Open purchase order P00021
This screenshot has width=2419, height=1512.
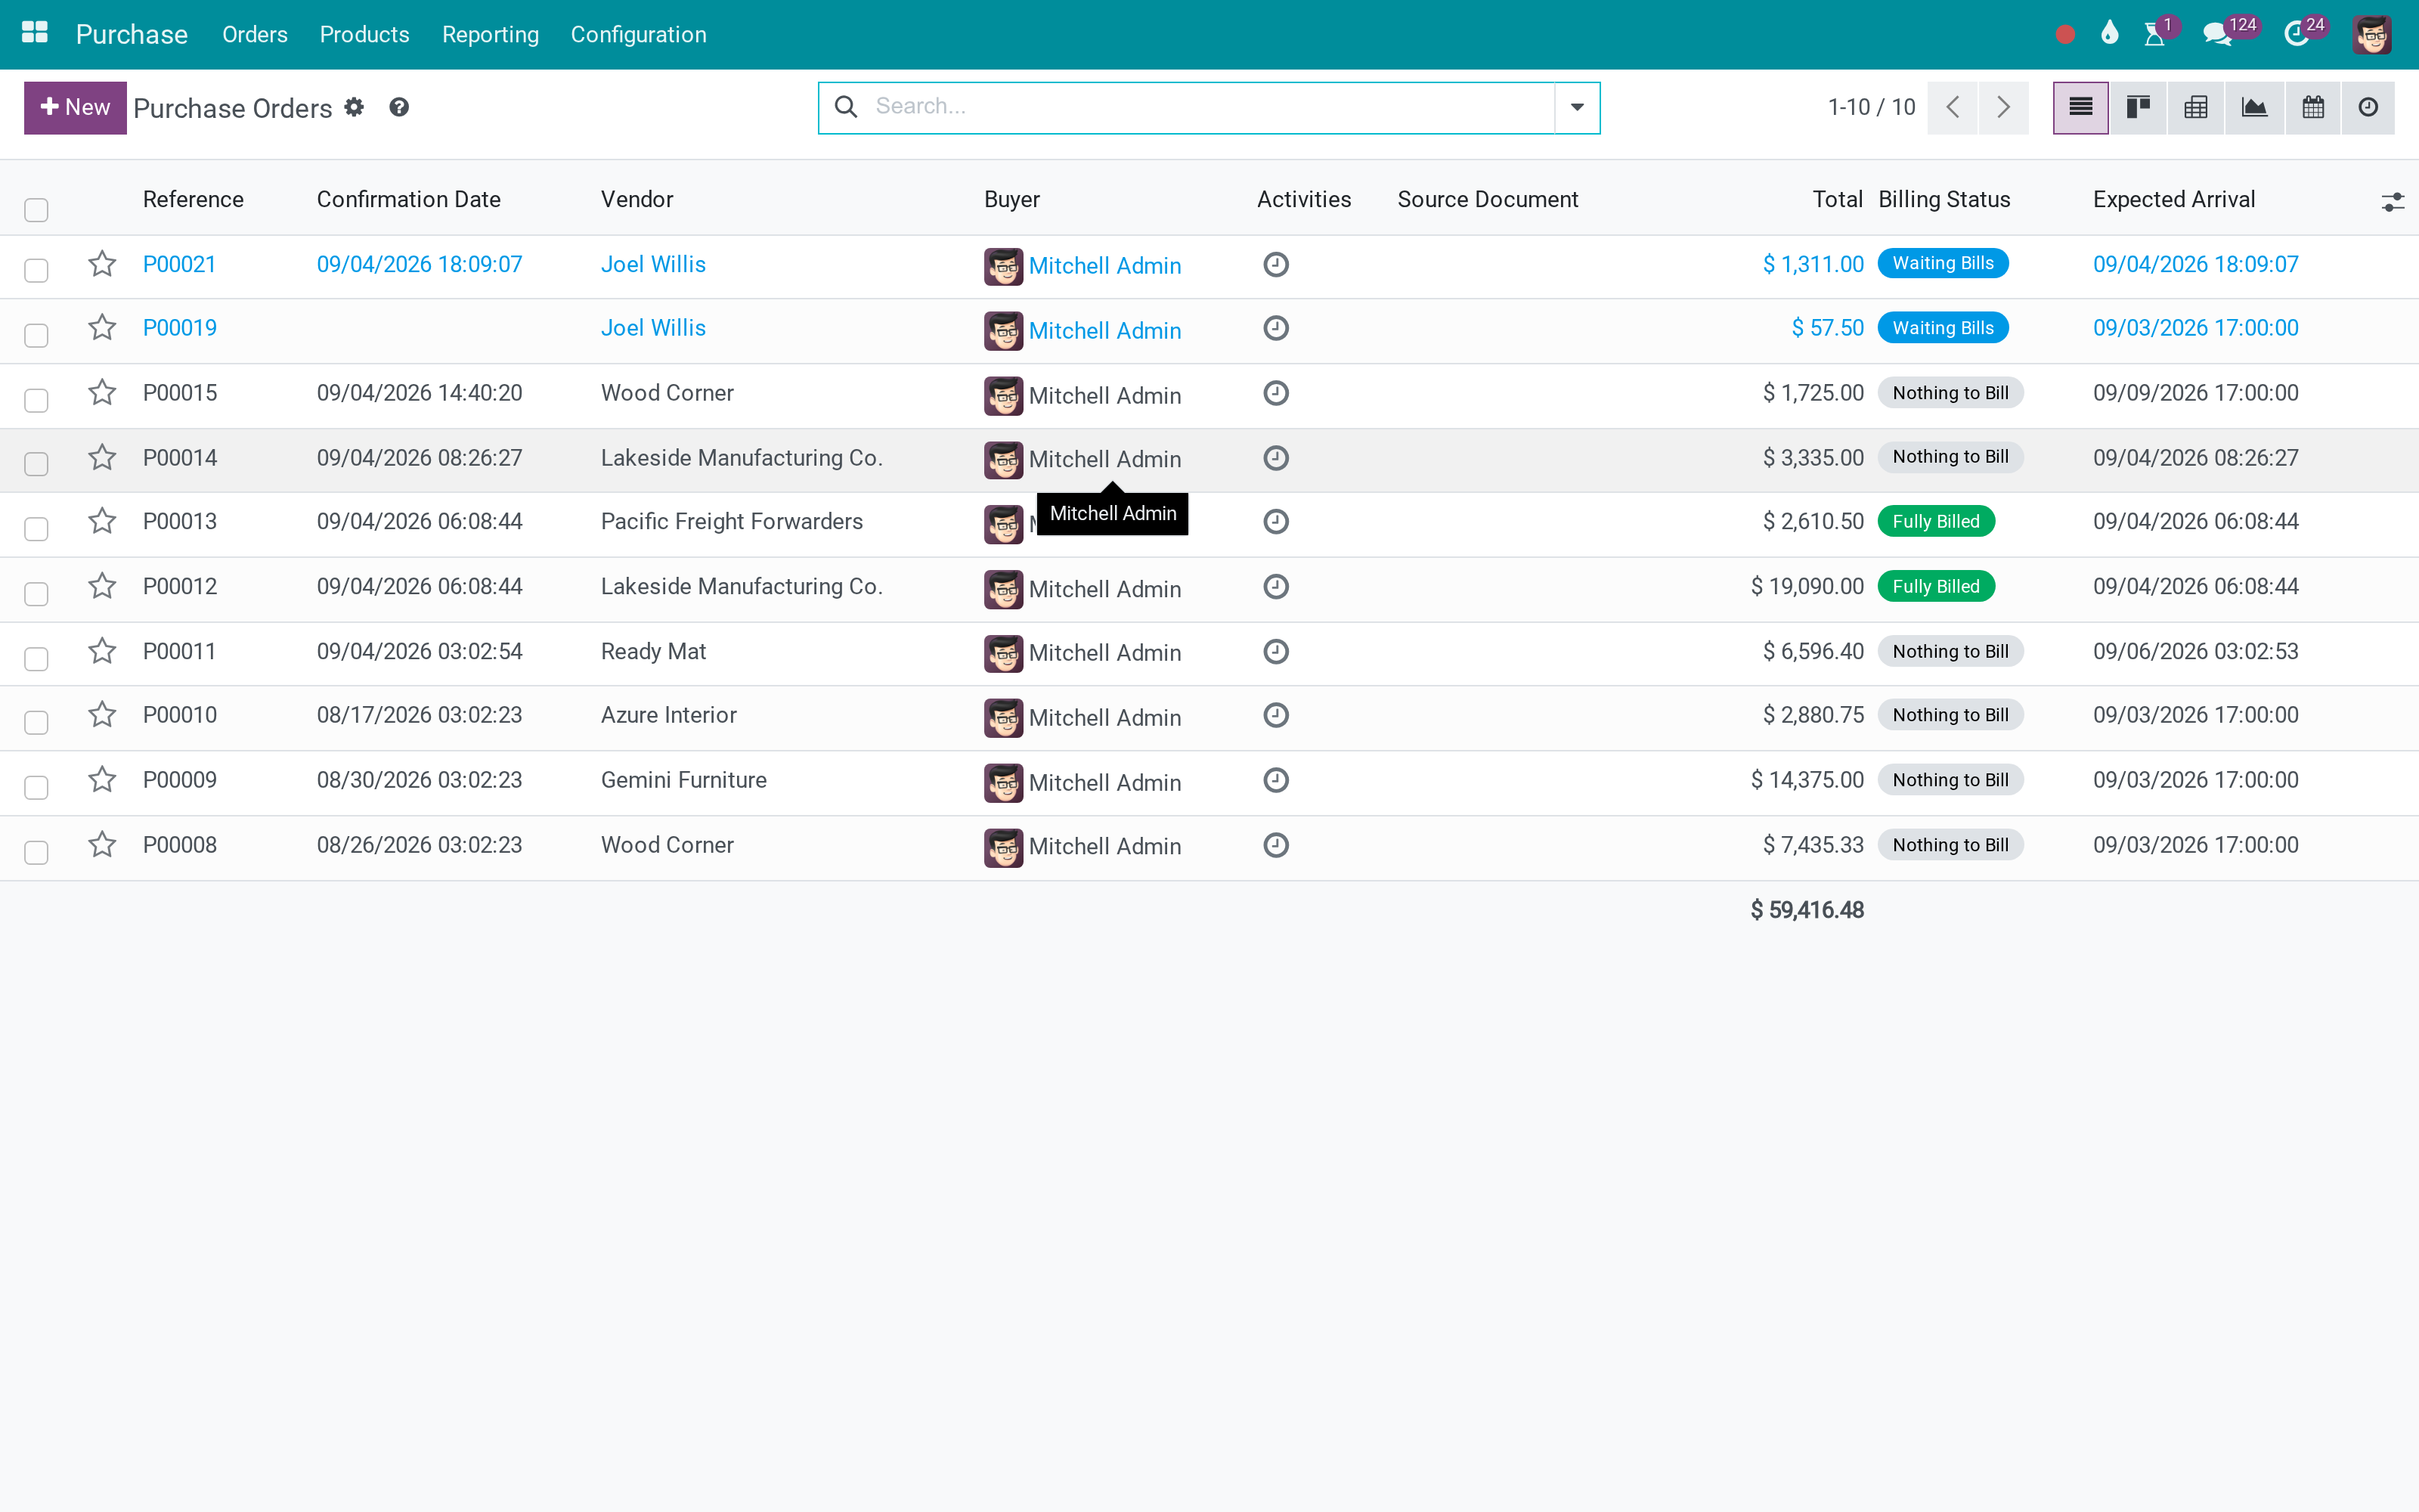(179, 264)
